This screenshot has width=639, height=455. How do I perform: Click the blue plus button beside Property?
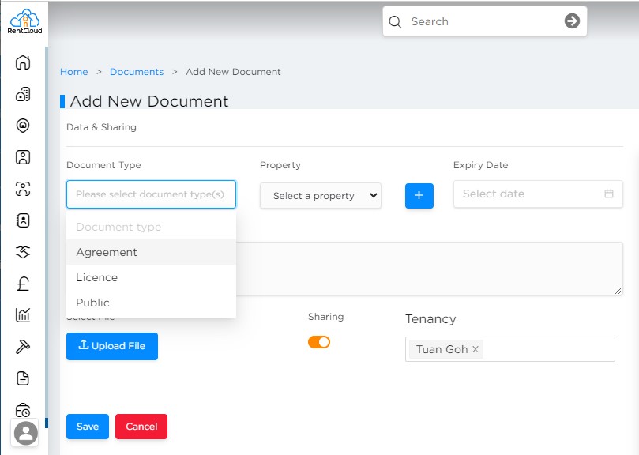point(419,195)
